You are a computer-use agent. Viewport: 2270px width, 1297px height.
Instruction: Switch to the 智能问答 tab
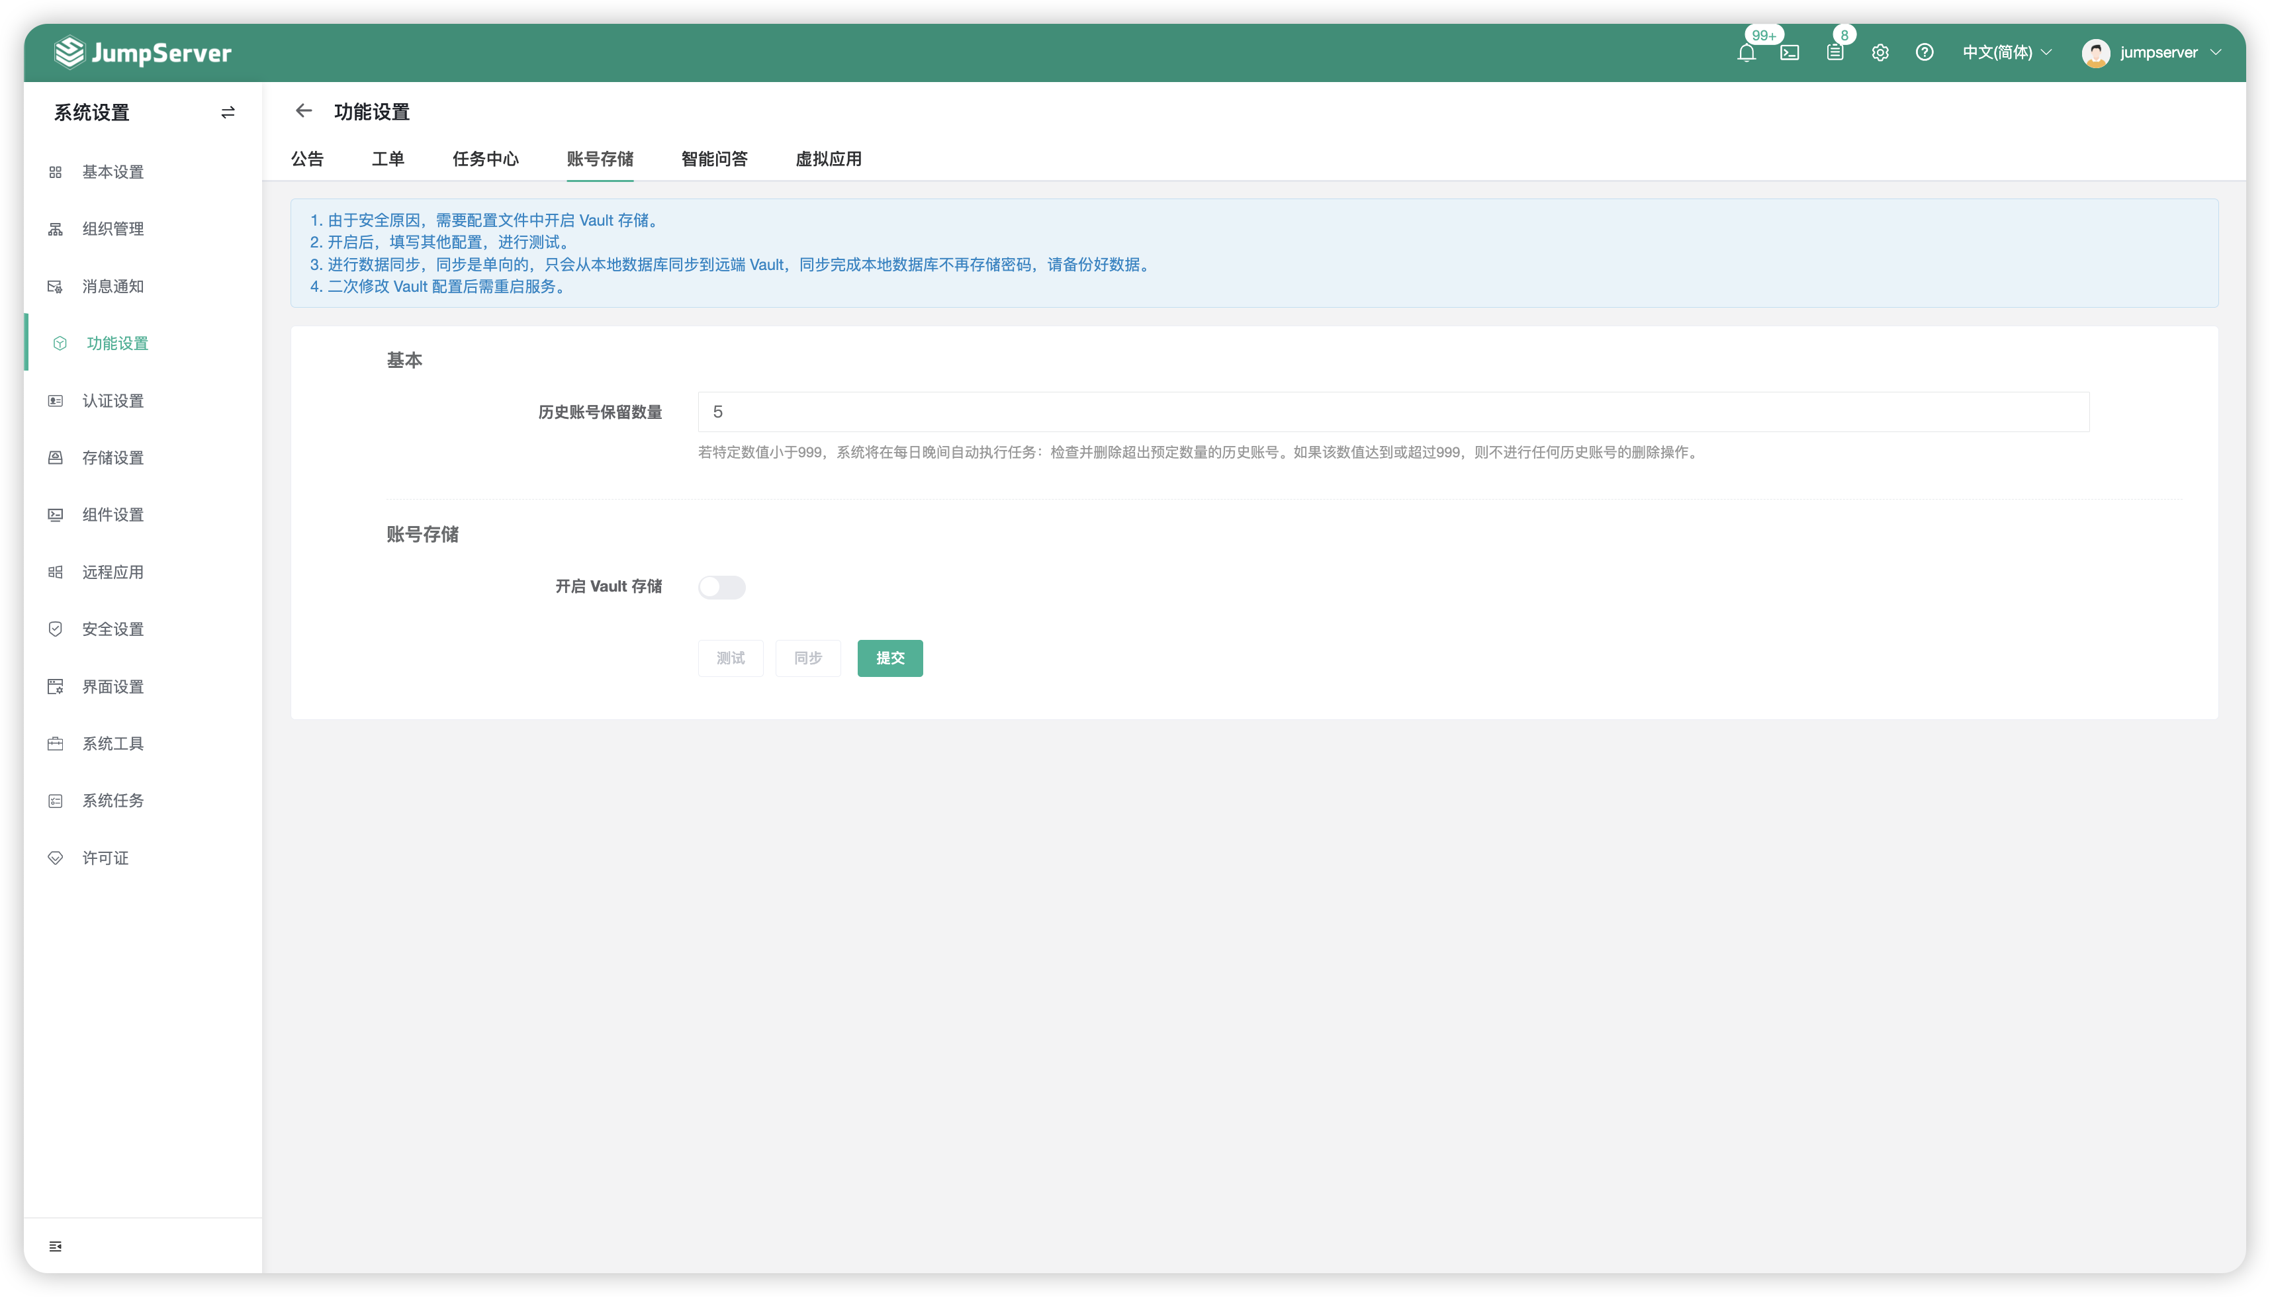pyautogui.click(x=715, y=159)
